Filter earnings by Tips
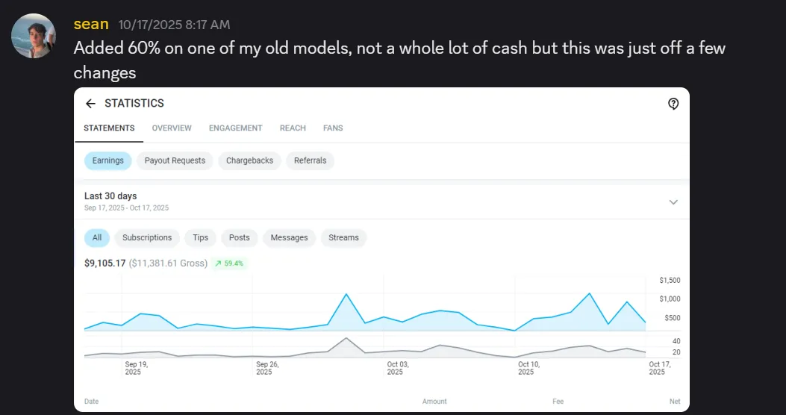This screenshot has width=786, height=415. click(200, 237)
